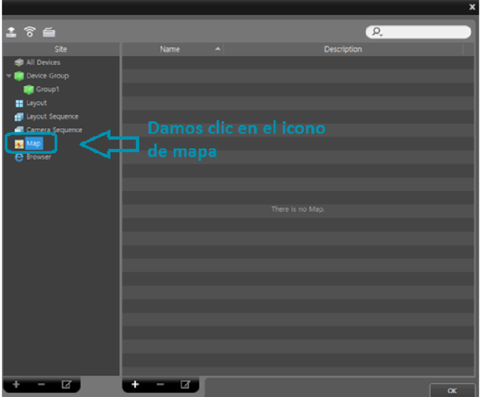
Task: Select Group1 under Device Group
Action: tap(47, 89)
